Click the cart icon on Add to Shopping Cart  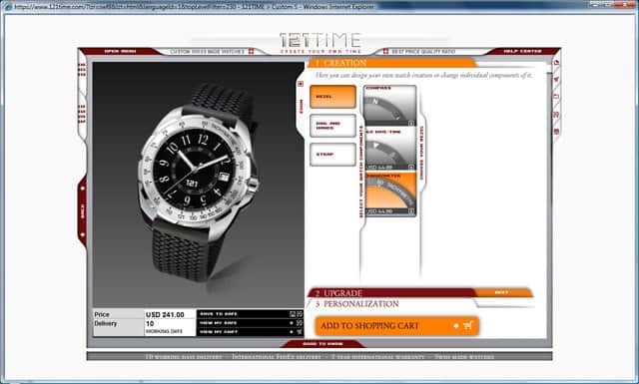click(x=468, y=326)
